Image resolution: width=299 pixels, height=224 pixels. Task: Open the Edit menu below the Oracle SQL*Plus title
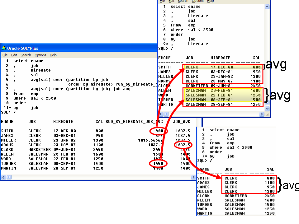(x=14, y=55)
